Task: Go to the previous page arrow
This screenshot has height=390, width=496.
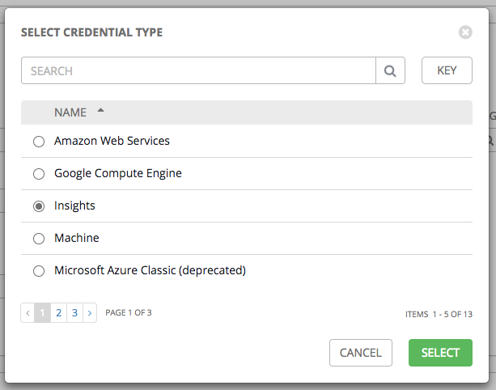Action: (28, 313)
